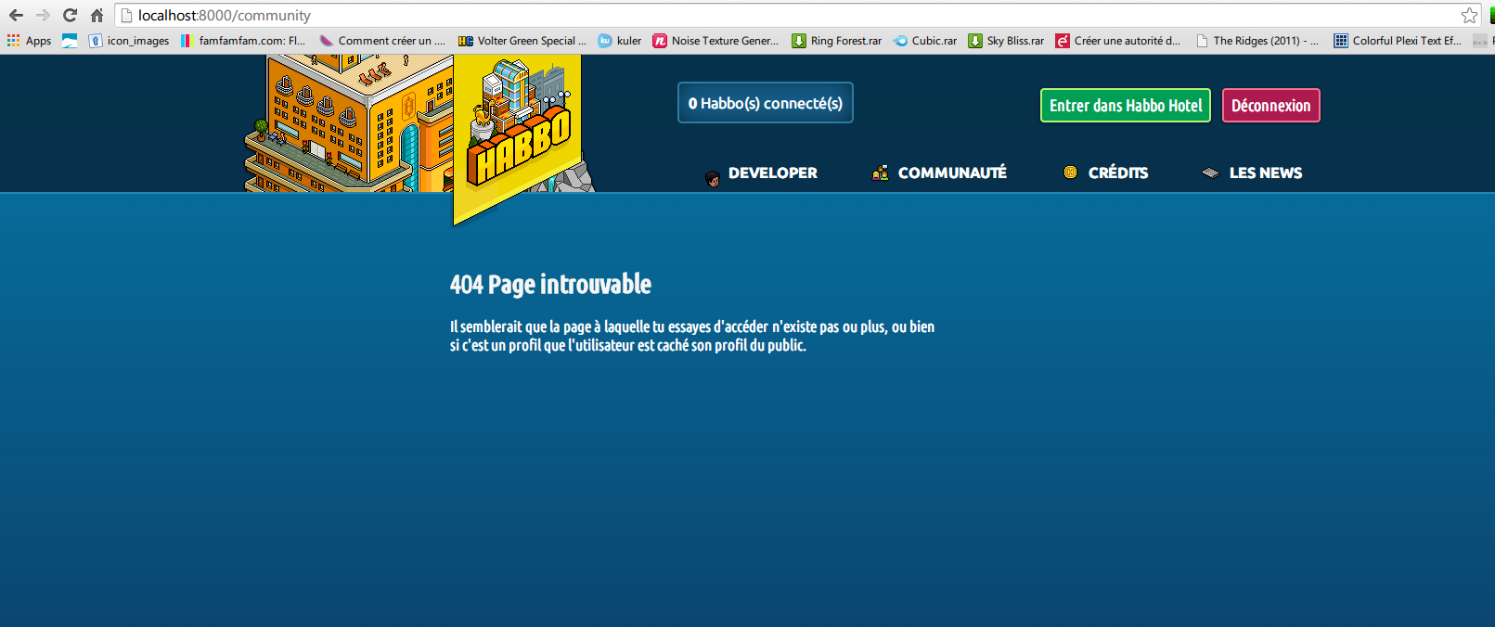Screen dimensions: 1495x627
Task: Click the browser Forward arrow
Action: click(43, 15)
